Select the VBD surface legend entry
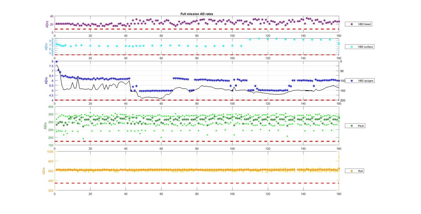The height and width of the screenshot is (214, 421). click(360, 46)
